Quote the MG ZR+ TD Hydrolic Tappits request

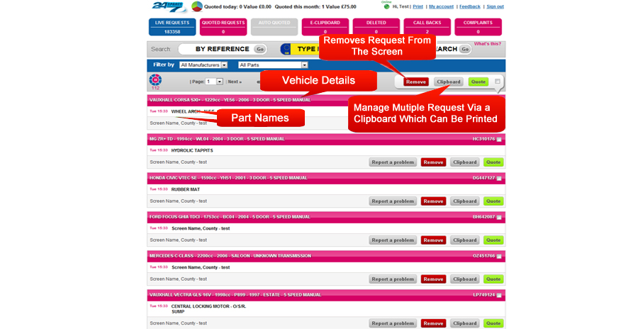coord(493,162)
